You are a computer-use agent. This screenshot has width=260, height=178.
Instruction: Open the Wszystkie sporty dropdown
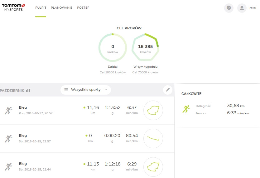click(85, 90)
